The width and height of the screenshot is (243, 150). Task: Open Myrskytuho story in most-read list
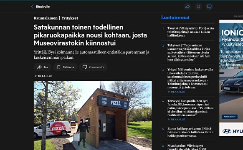[187, 147]
